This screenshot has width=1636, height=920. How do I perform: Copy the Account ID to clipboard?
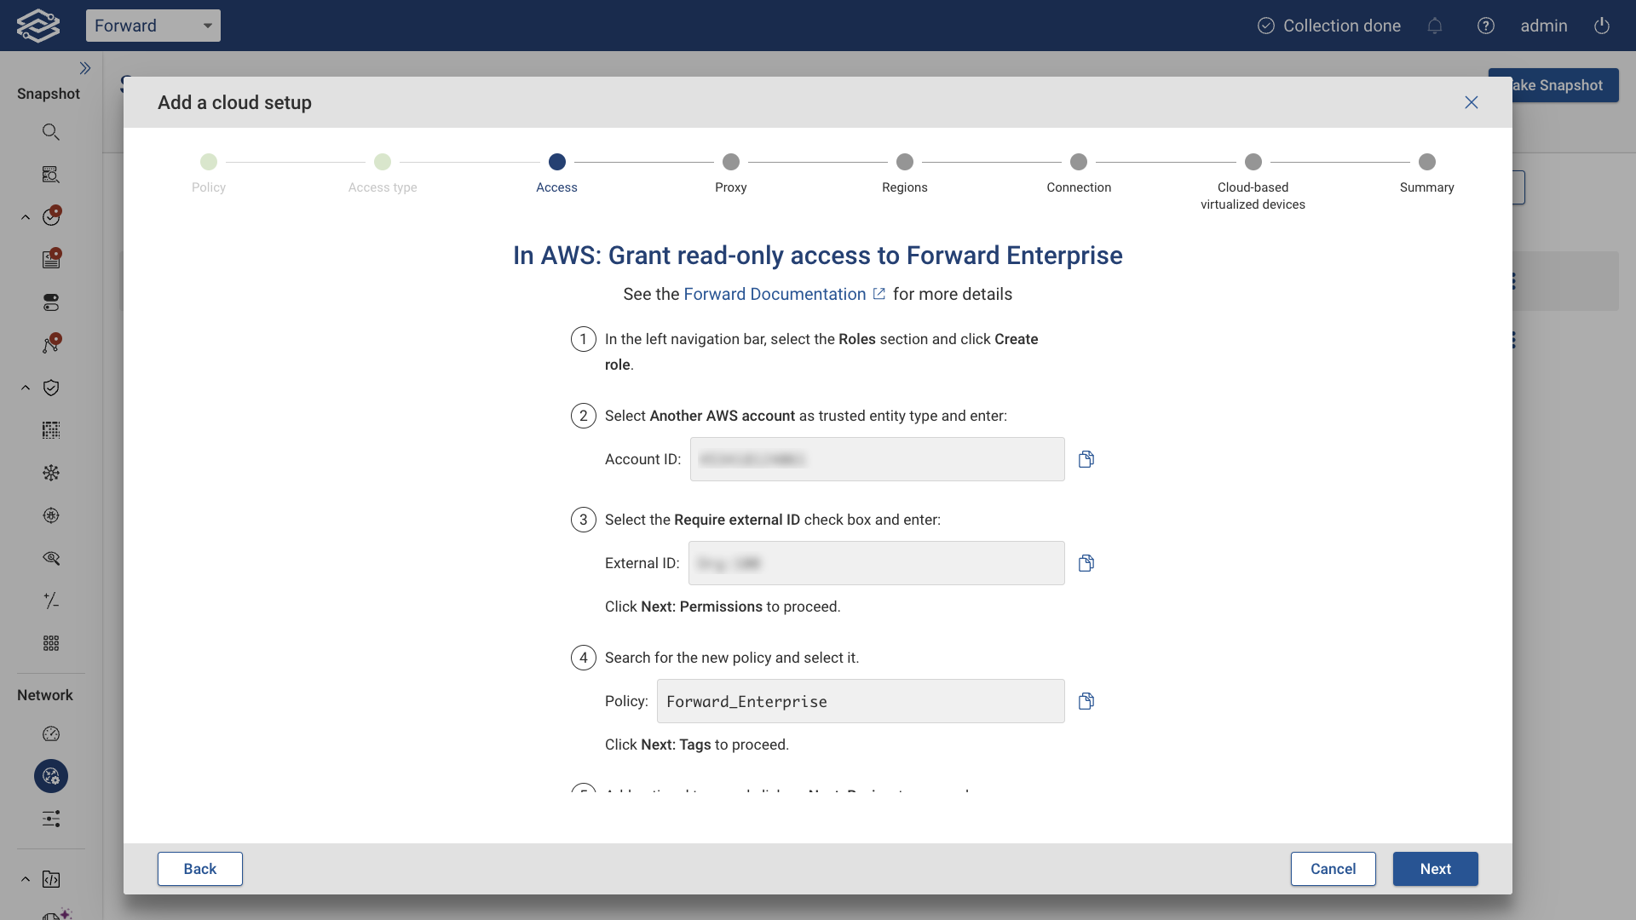point(1086,459)
